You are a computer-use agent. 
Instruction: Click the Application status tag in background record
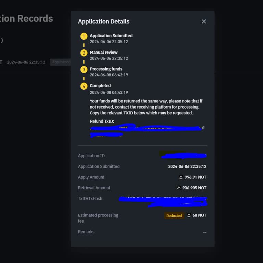[60, 62]
